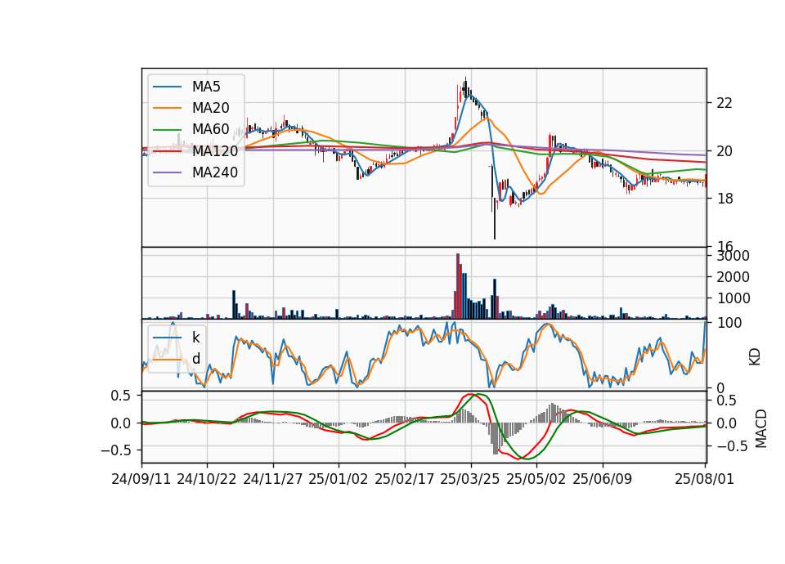
Task: Click the date label 25/01/02
Action: pos(339,479)
